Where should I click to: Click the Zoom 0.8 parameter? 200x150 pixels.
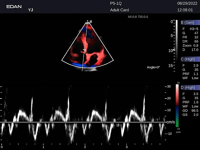[190, 46]
